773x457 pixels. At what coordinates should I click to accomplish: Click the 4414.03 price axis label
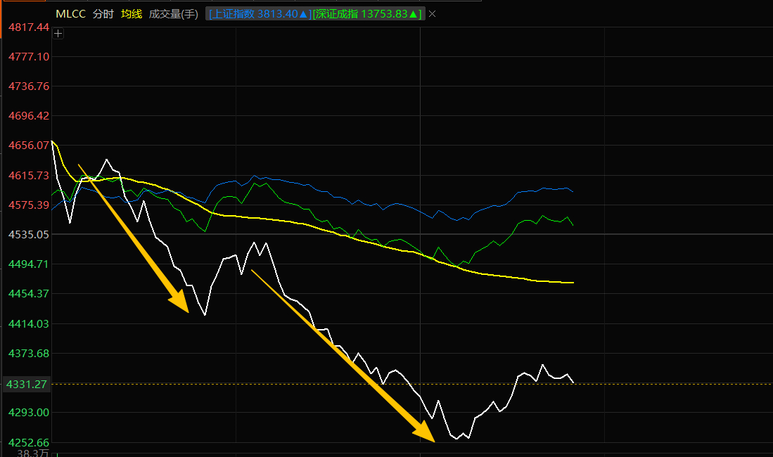[x=29, y=324]
